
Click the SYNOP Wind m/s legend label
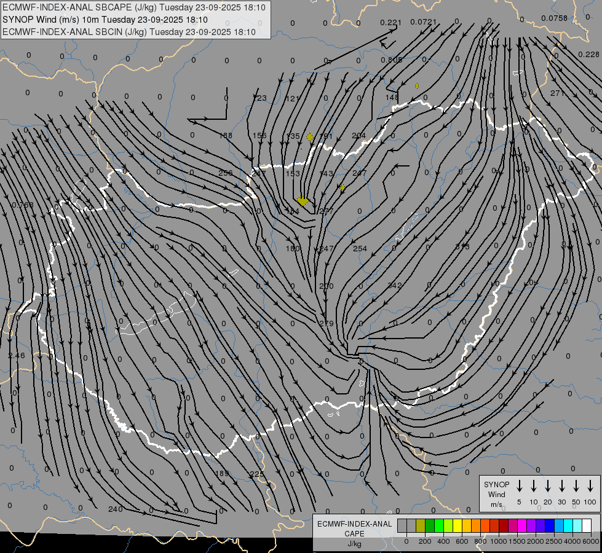496,494
